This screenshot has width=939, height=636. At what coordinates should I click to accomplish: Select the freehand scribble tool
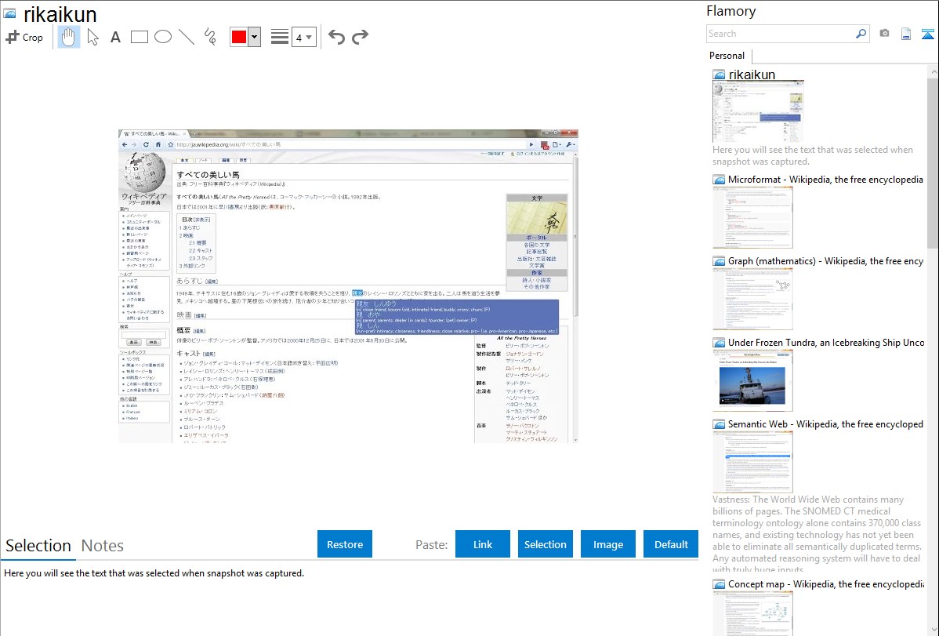pyautogui.click(x=210, y=37)
